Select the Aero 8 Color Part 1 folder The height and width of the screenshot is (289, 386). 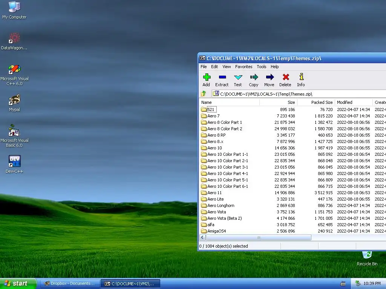(x=225, y=122)
